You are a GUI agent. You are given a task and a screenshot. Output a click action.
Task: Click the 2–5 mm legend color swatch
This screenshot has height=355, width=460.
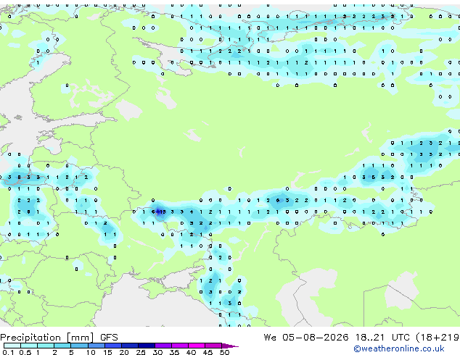coord(62,346)
